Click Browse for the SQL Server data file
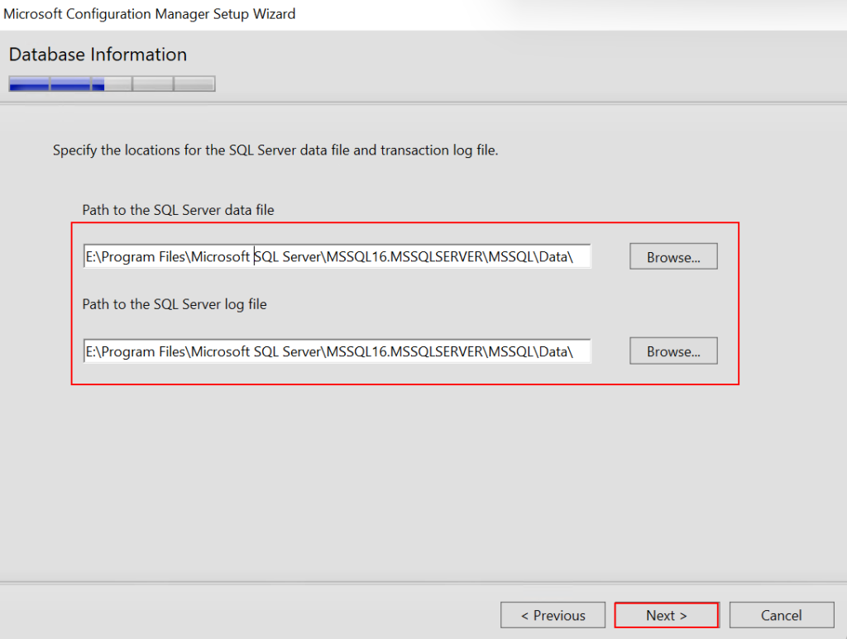The height and width of the screenshot is (639, 847). click(672, 257)
